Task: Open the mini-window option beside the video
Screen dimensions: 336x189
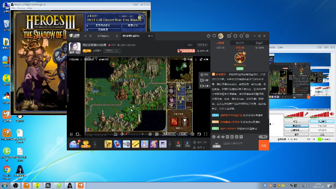Action: coord(204,80)
